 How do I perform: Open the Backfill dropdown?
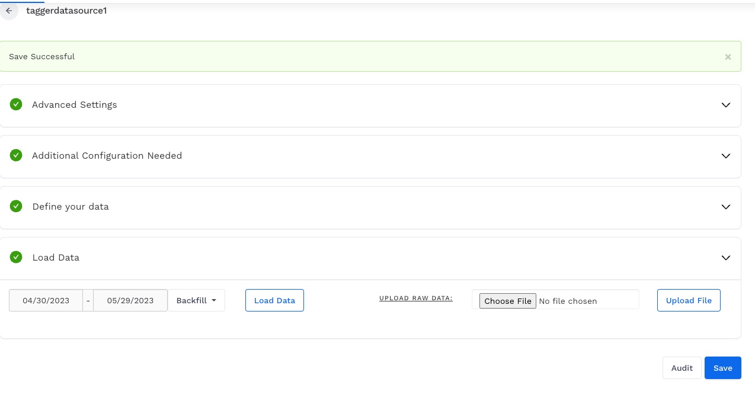pyautogui.click(x=196, y=300)
